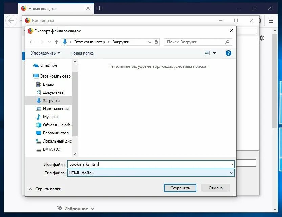
Task: Click the Firefox icon in the Библиотека window title
Action: (28, 21)
